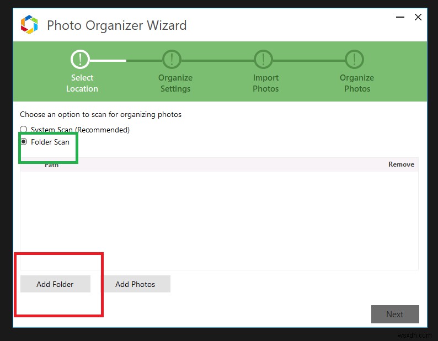Click the Select Location step circle icon

point(80,59)
